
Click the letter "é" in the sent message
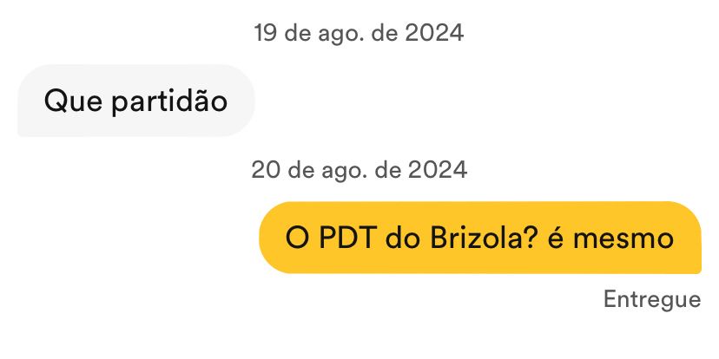click(555, 238)
